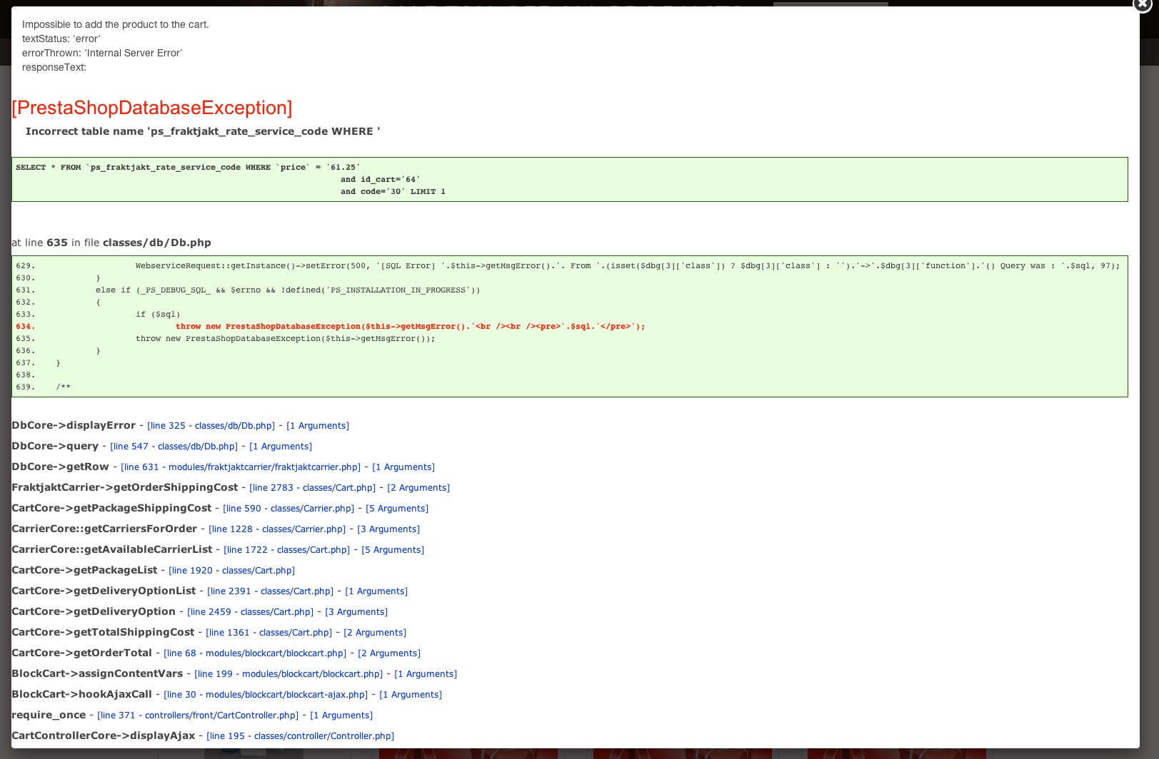Click the highlighted red line 634 code

[410, 327]
